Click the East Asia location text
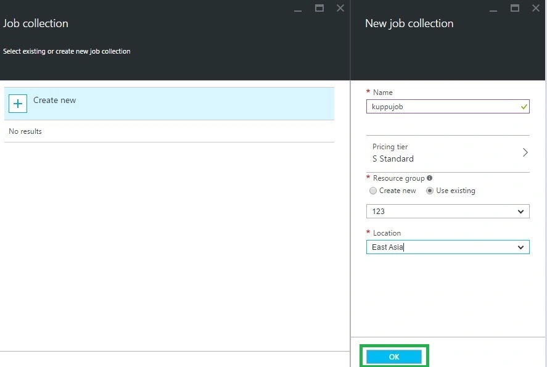Image resolution: width=547 pixels, height=367 pixels. [387, 247]
